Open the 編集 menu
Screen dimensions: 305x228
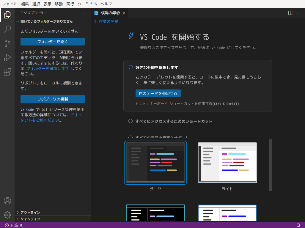[x=25, y=4]
